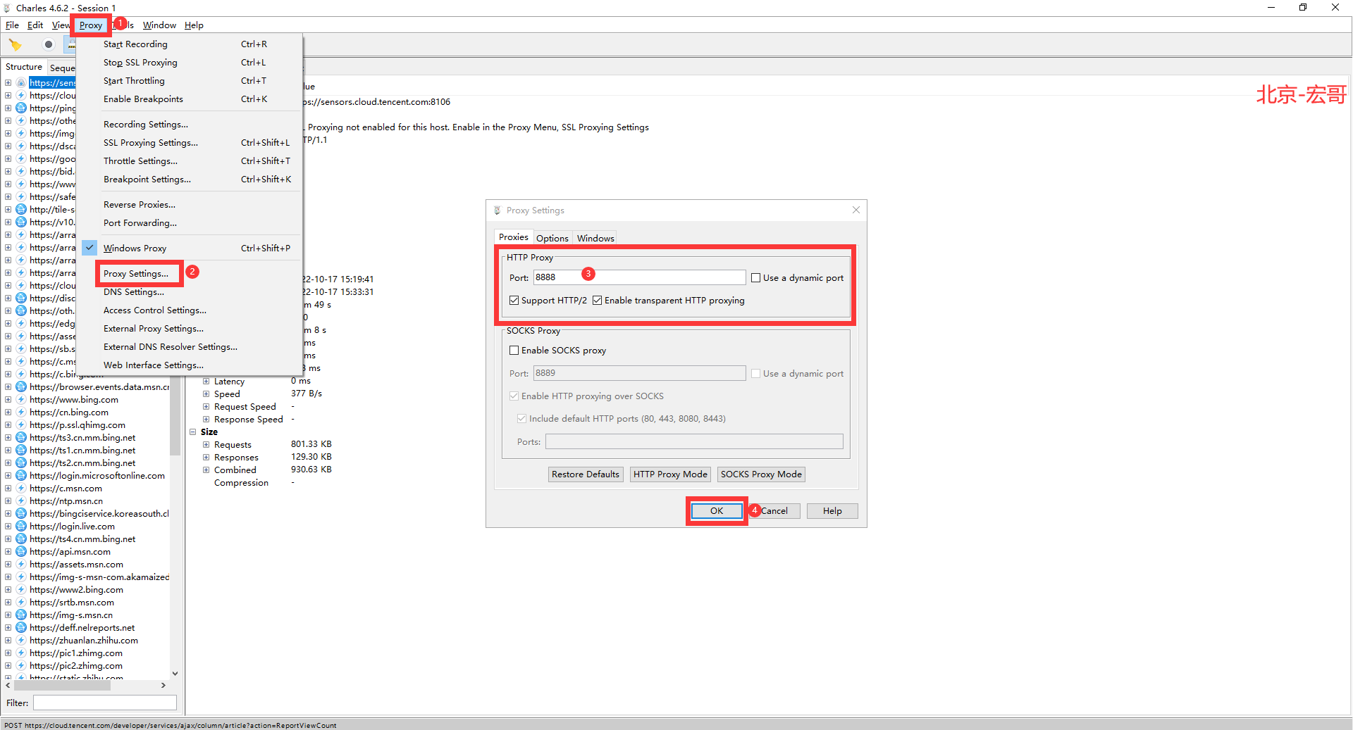Select https://img-s.msn.cn tree row
Viewport: 1353px width, 730px height.
(71, 615)
